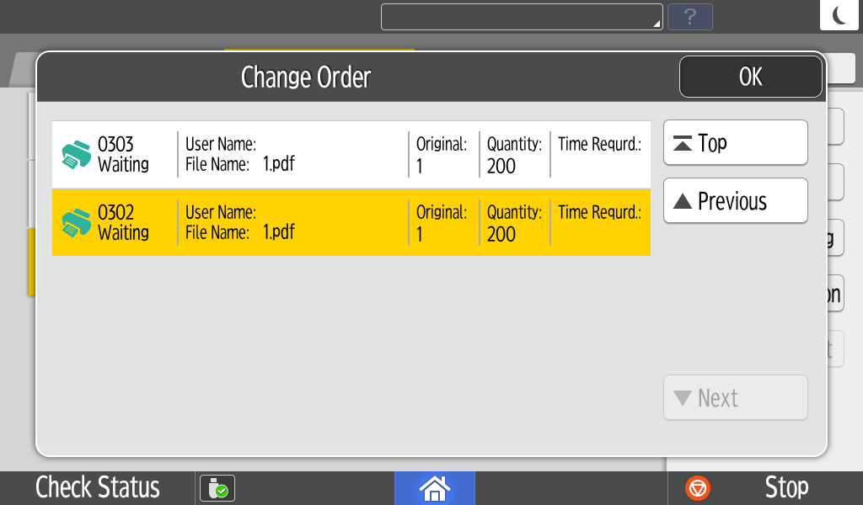This screenshot has width=863, height=505.
Task: Open Check Status
Action: coord(98,487)
